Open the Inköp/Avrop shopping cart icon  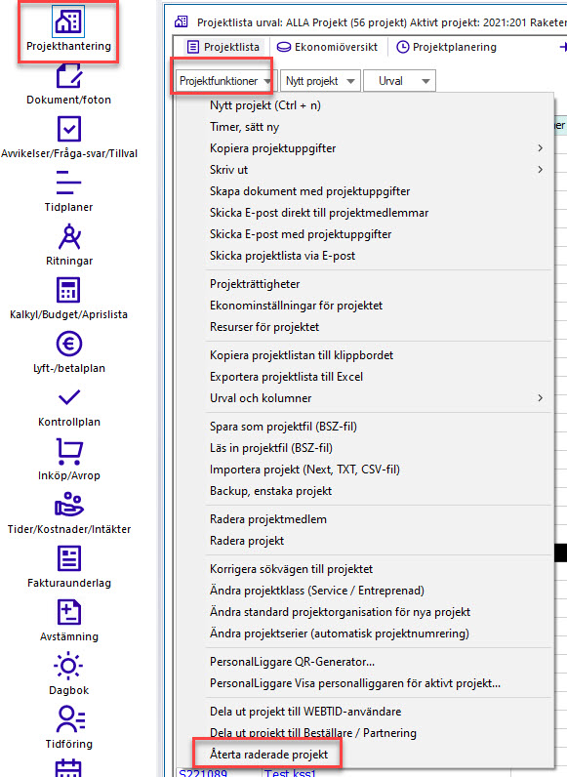pyautogui.click(x=69, y=451)
